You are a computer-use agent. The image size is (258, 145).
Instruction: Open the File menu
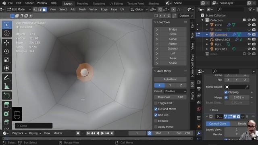pyautogui.click(x=10, y=3)
